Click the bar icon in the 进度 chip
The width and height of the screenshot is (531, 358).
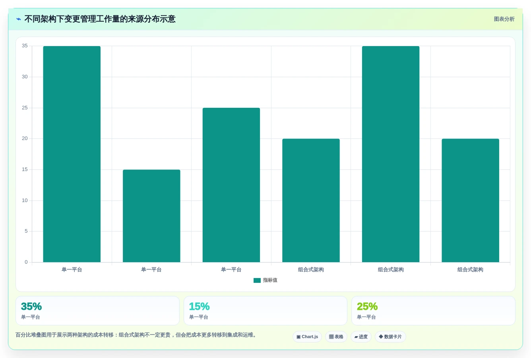356,337
